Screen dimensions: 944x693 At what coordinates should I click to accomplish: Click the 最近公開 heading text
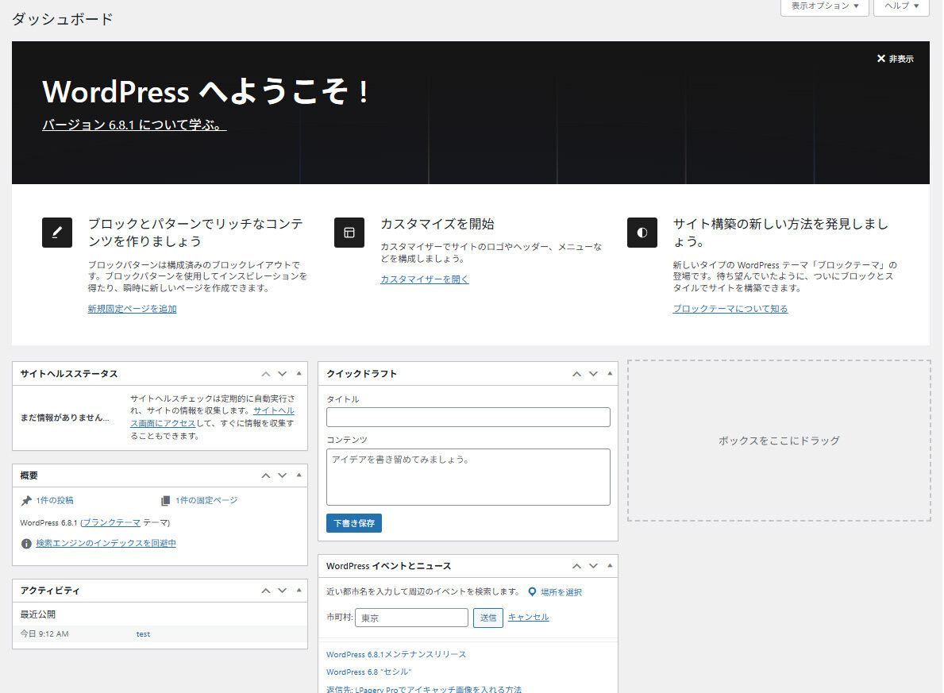(38, 614)
